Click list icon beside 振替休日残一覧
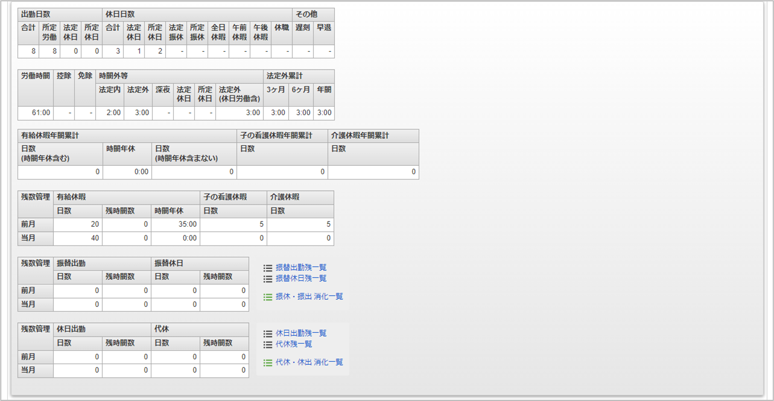Image resolution: width=774 pixels, height=401 pixels. click(268, 279)
